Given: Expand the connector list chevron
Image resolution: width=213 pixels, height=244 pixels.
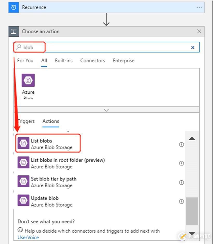Looking at the screenshot, I should (106, 110).
